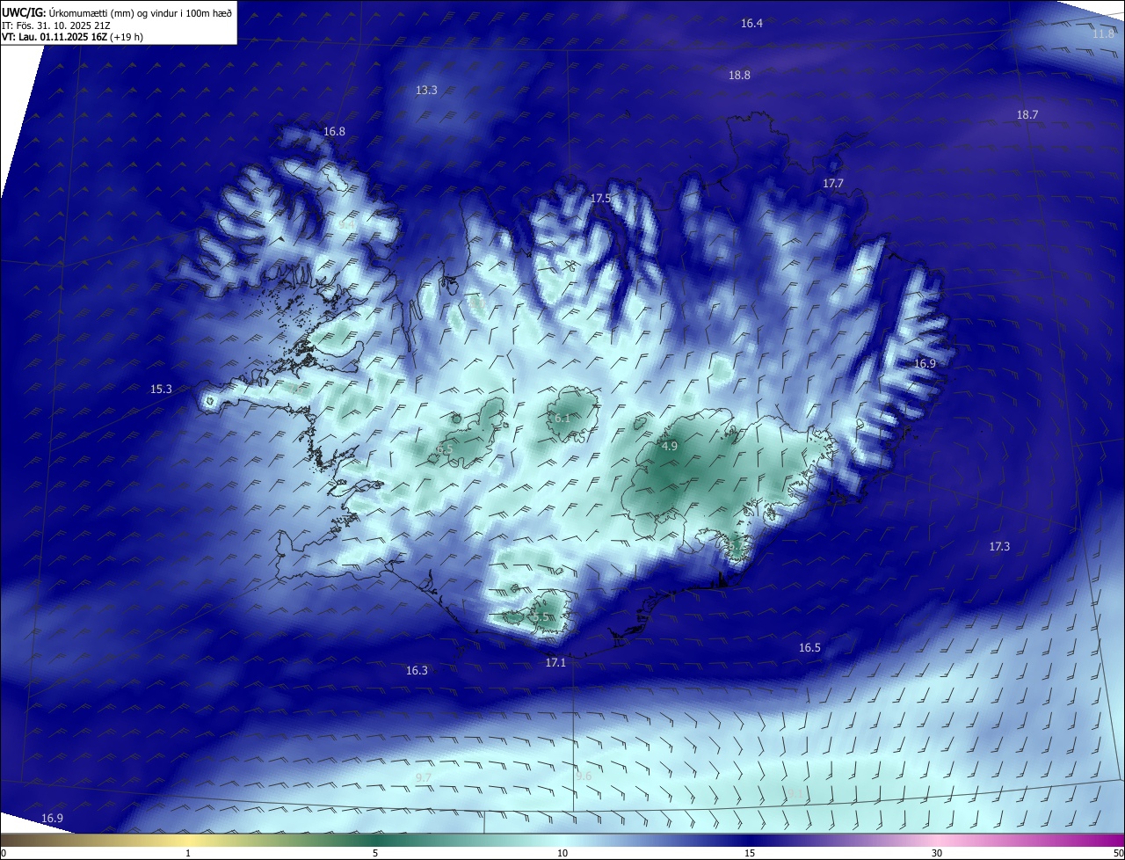Screen dimensions: 1125x860
Task: Click the 18.7 value label
Action: (1027, 115)
